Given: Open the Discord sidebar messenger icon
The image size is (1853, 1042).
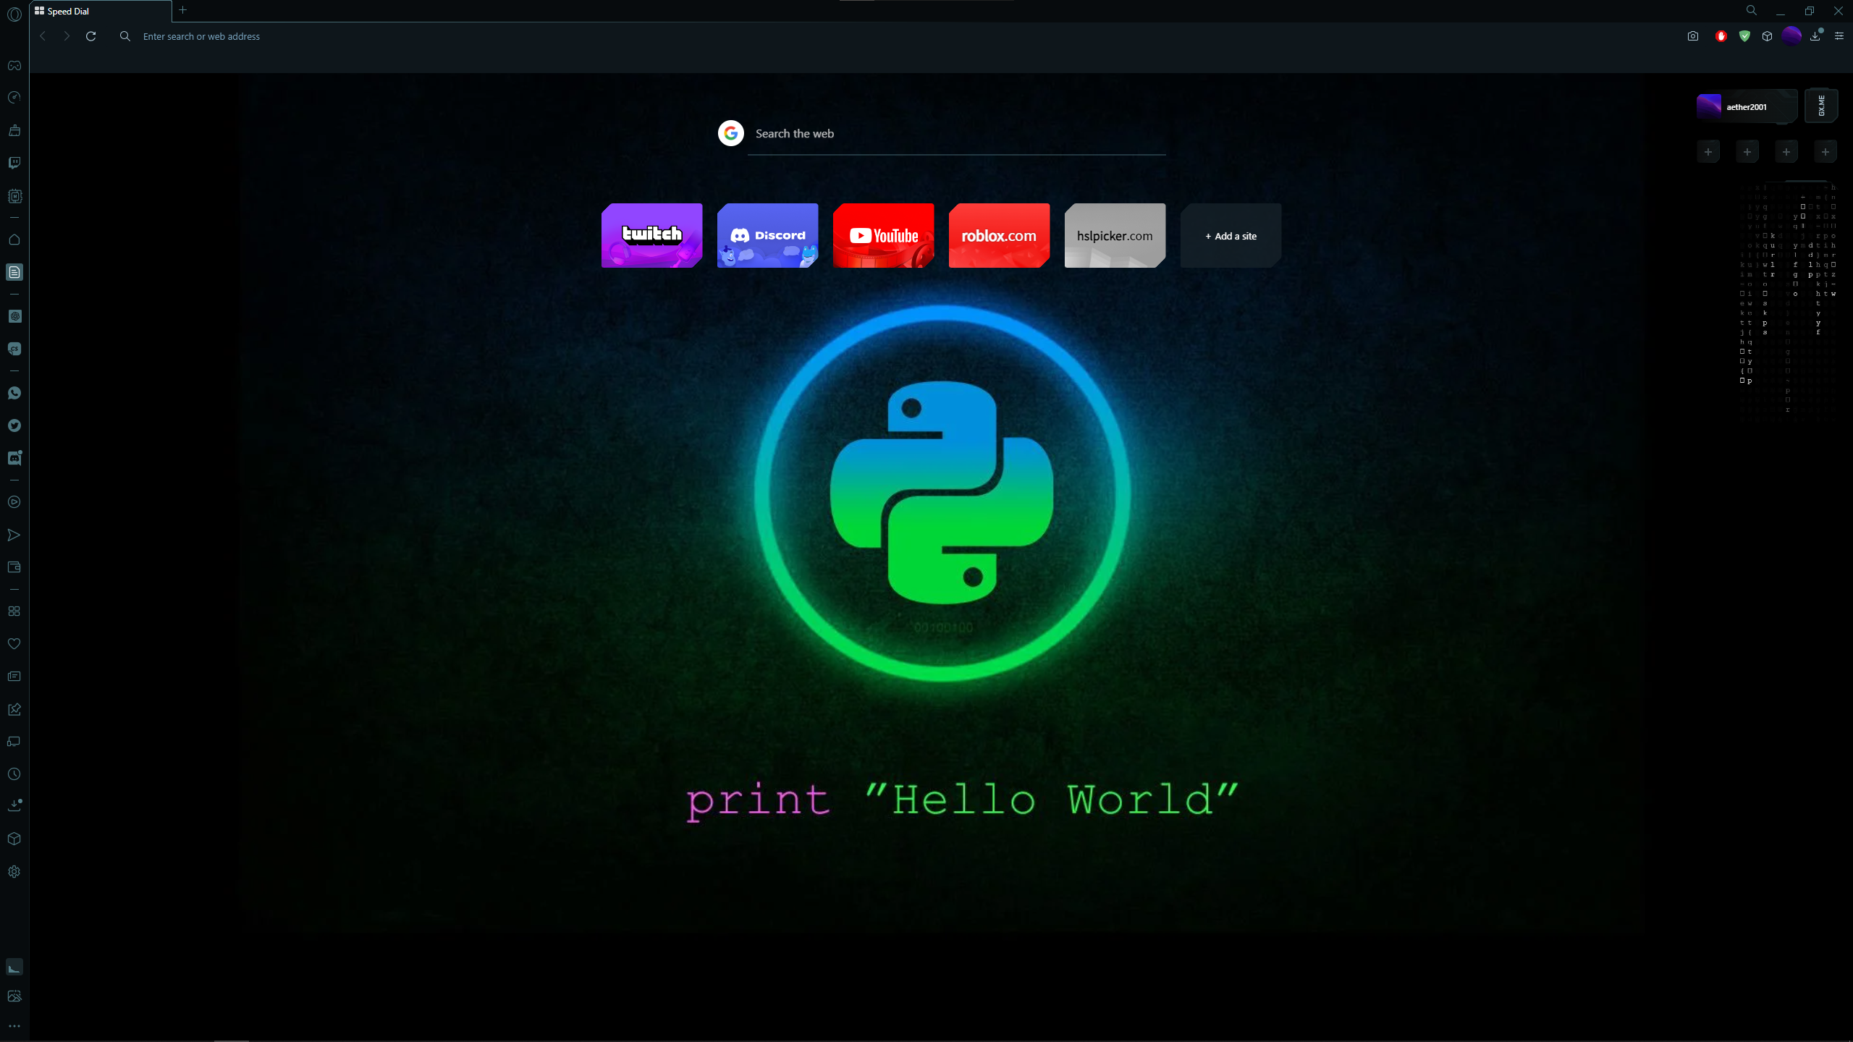Looking at the screenshot, I should coord(14,458).
